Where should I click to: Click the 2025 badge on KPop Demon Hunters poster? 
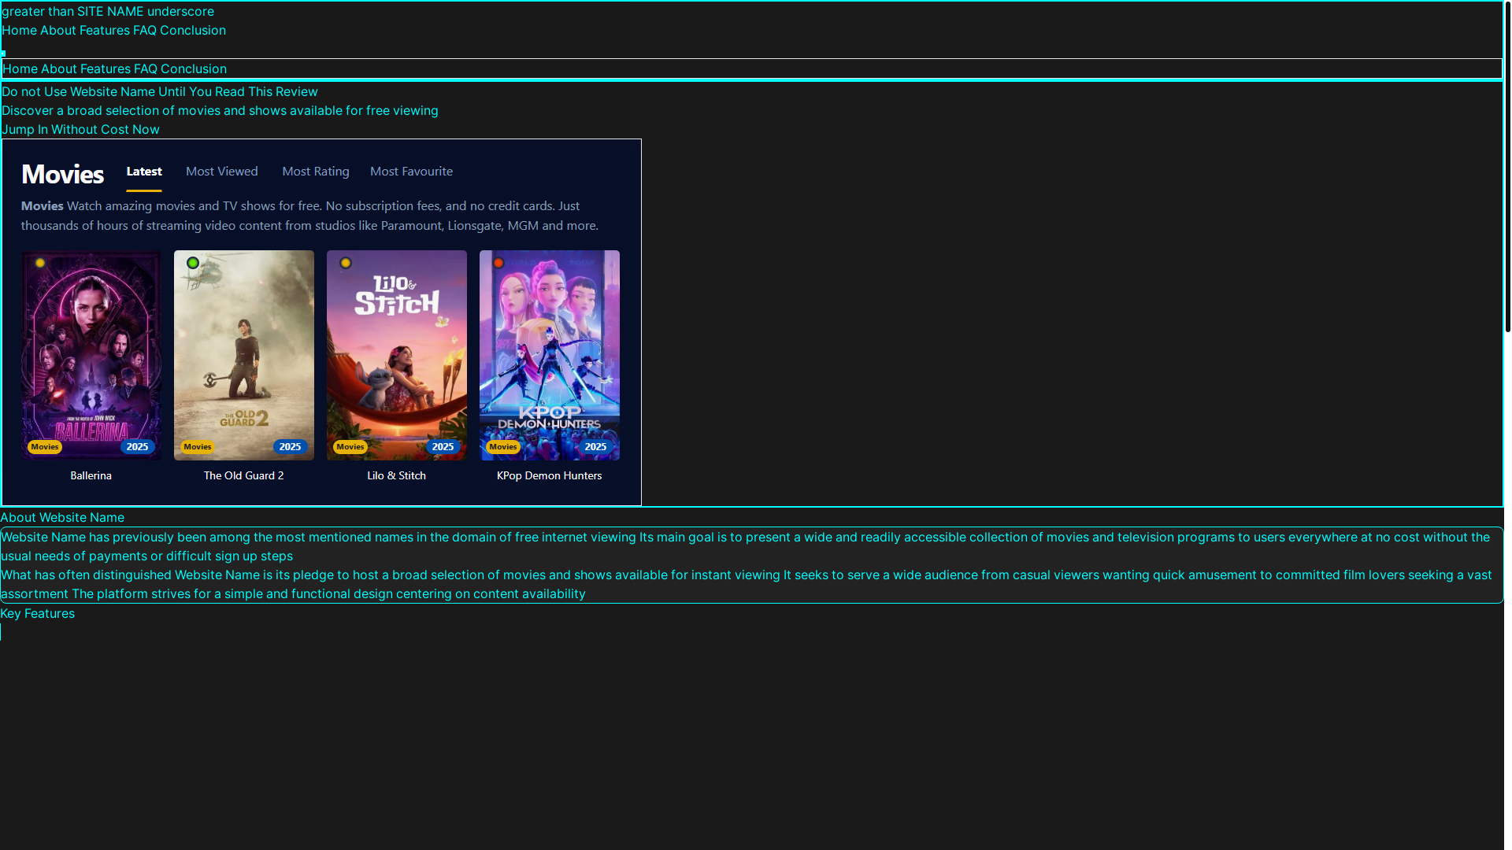coord(596,447)
